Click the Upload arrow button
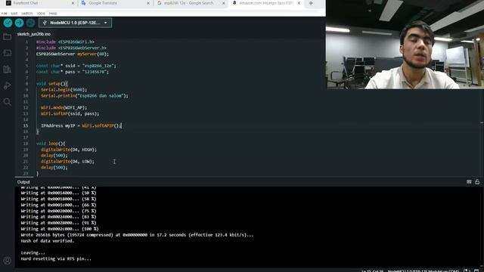 click(x=19, y=23)
